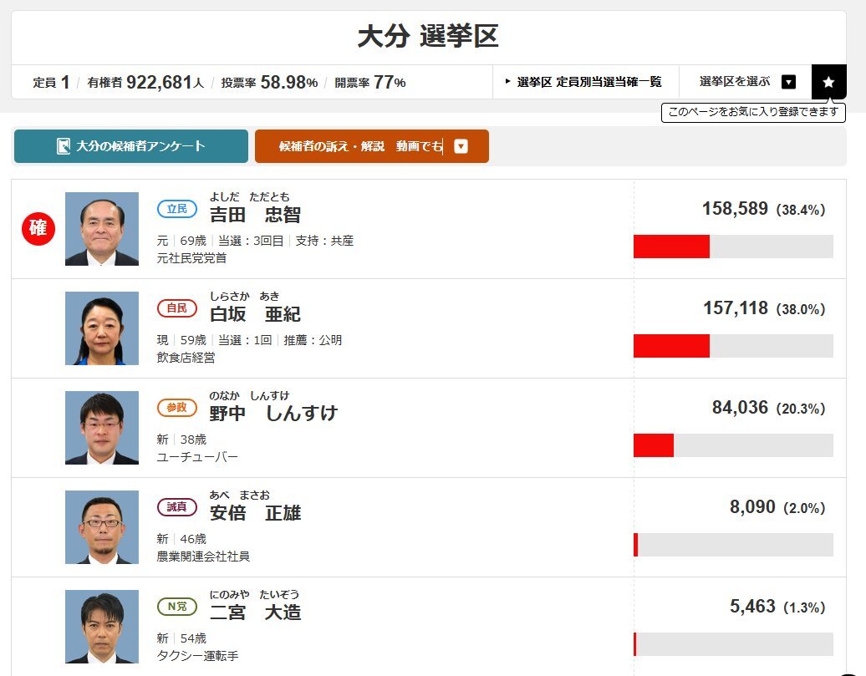Click the 84,036 vote progress bar
The width and height of the screenshot is (866, 676).
click(733, 445)
